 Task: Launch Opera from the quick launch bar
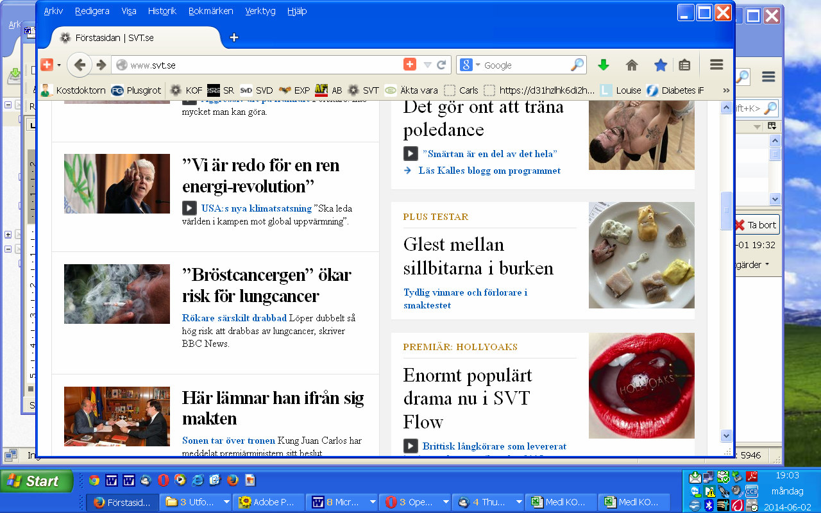(163, 480)
